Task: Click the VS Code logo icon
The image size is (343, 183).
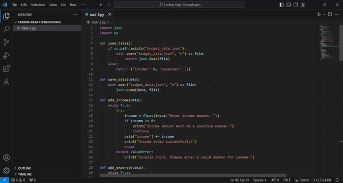Action: click(x=5, y=5)
